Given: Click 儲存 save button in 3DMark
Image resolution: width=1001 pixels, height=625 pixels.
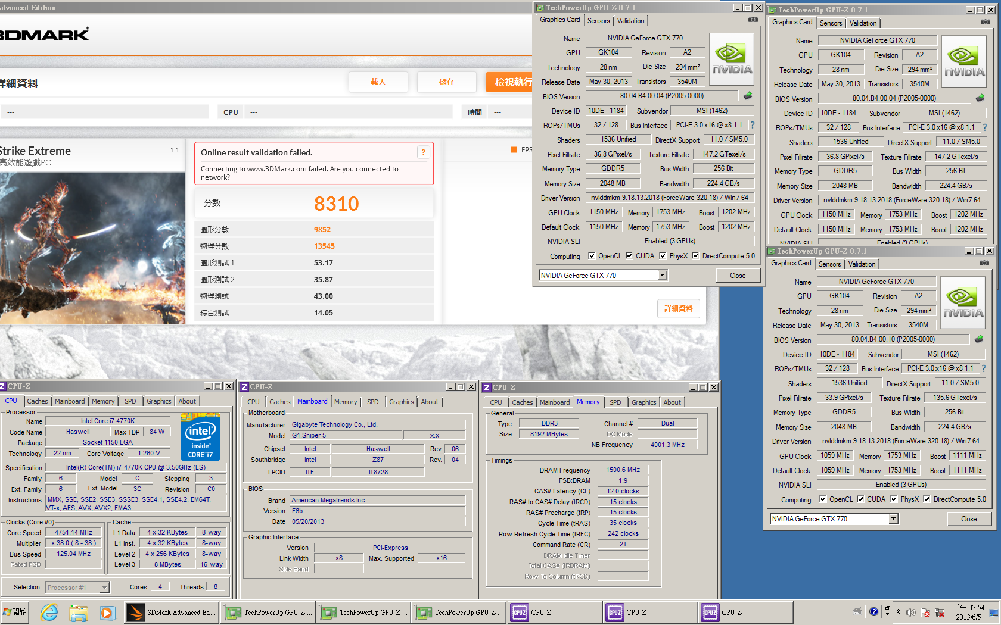Looking at the screenshot, I should click(x=447, y=82).
